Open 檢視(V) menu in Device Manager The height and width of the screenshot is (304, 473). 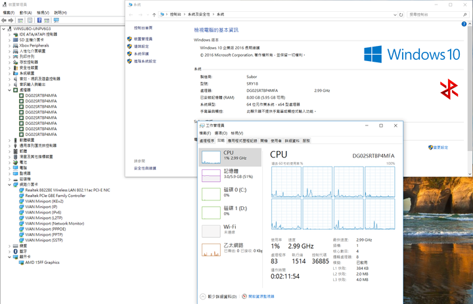point(43,12)
